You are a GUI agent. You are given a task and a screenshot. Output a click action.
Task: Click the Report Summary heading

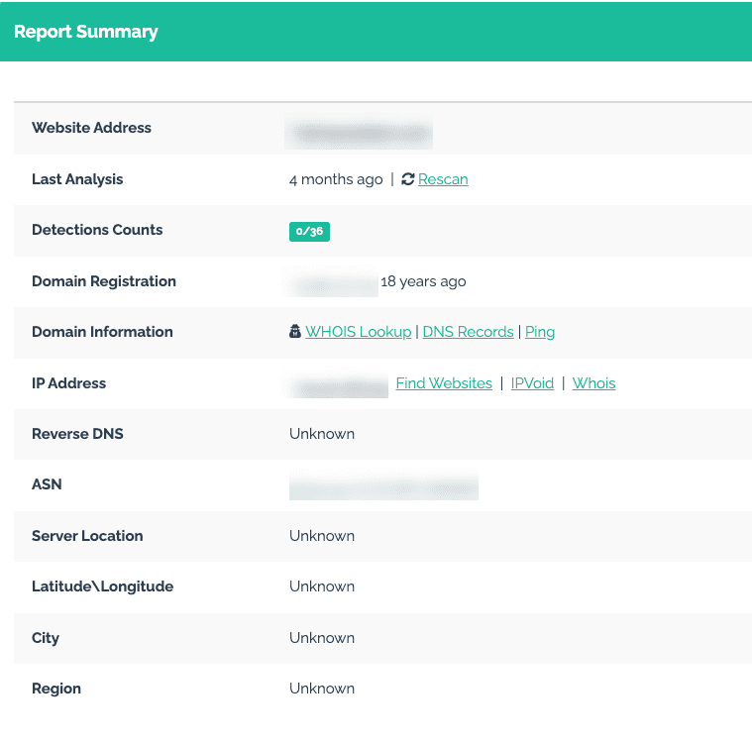coord(85,32)
